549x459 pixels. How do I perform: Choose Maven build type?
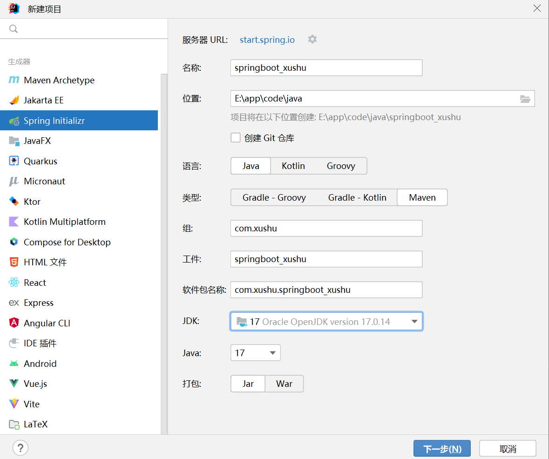(422, 197)
